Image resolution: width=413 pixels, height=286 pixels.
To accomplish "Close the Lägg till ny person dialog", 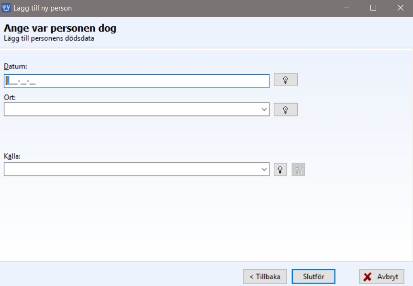I will click(x=401, y=8).
